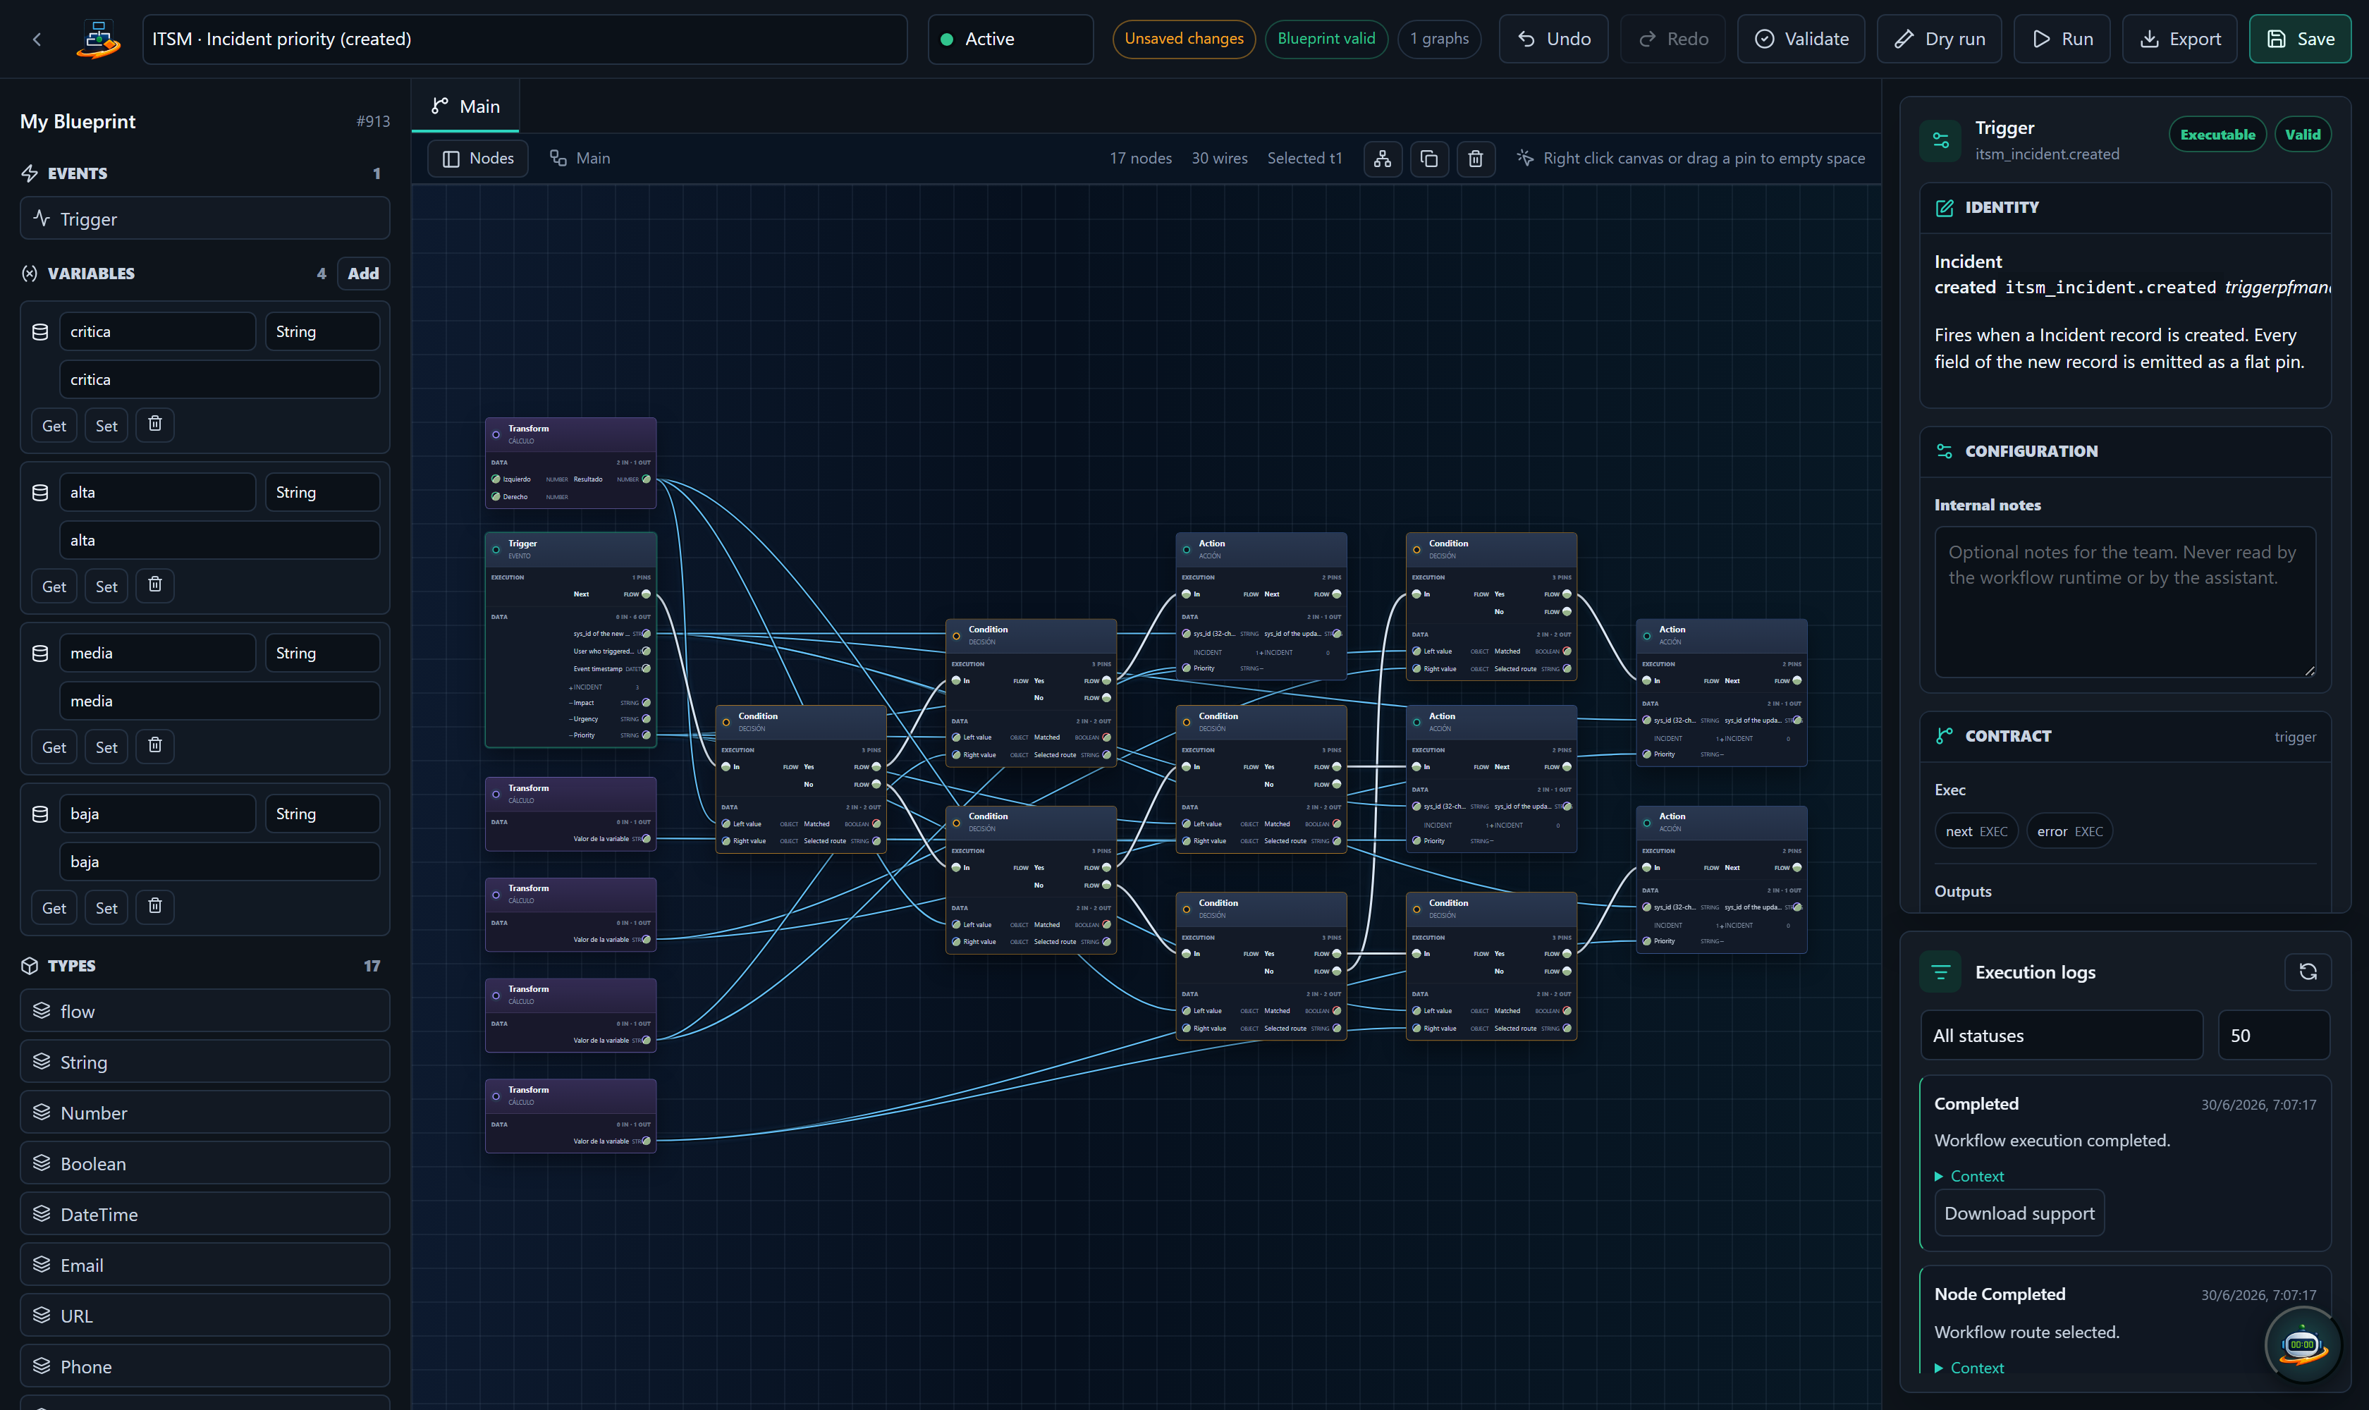2369x1410 pixels.
Task: Open the baja variable type dropdown
Action: coord(322,814)
